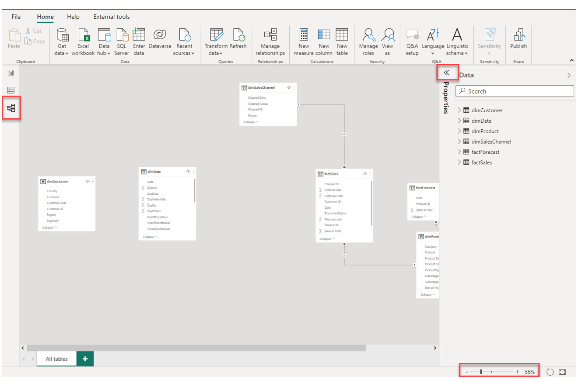Refresh the data model
Image resolution: width=578 pixels, height=383 pixels.
pyautogui.click(x=238, y=39)
